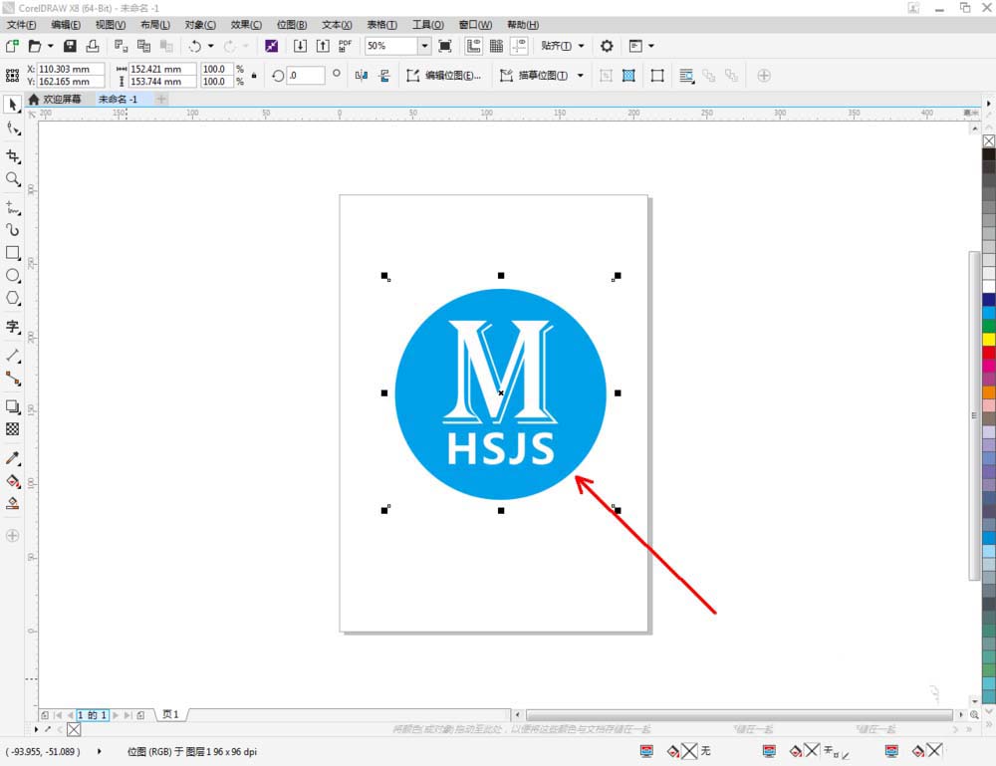
Task: Select the Crop tool in toolbox
Action: coord(13,156)
